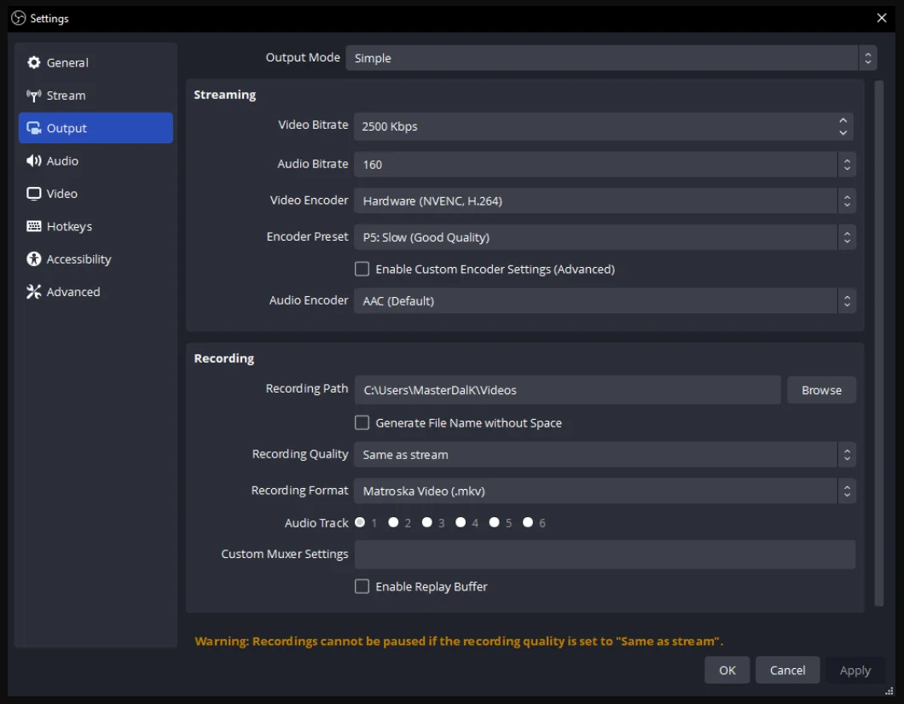
Task: Click the Custom Muxer Settings input field
Action: pyautogui.click(x=605, y=555)
